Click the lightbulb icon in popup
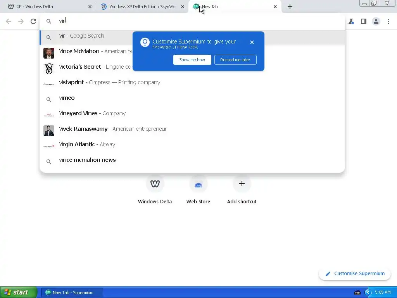This screenshot has width=397, height=298. tap(145, 42)
